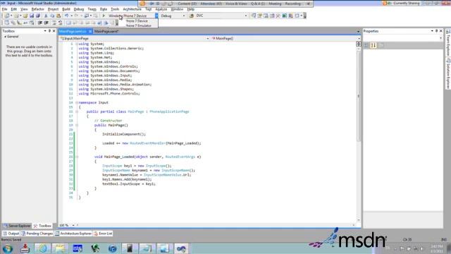Click the Copy icon in toolbar
Viewport: 451px width, 254px height.
point(52,16)
